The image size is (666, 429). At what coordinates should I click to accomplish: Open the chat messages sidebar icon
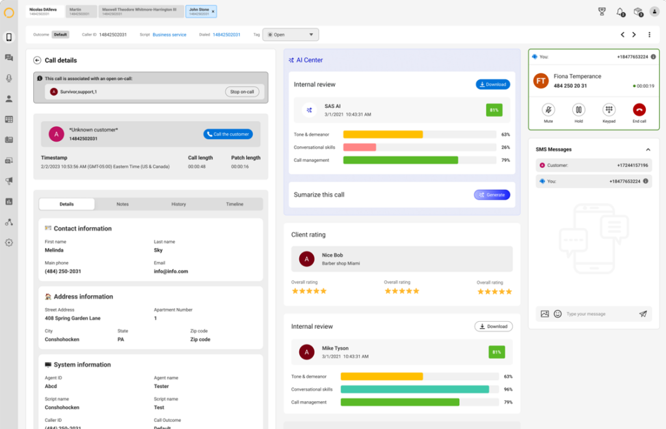point(9,58)
